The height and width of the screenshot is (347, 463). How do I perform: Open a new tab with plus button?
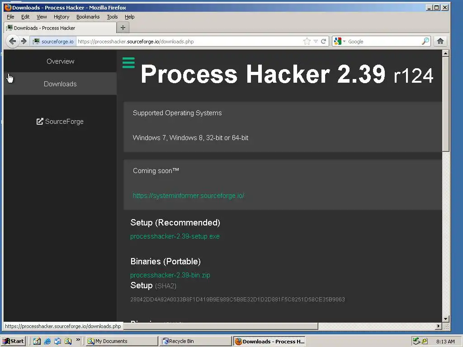[x=123, y=28]
